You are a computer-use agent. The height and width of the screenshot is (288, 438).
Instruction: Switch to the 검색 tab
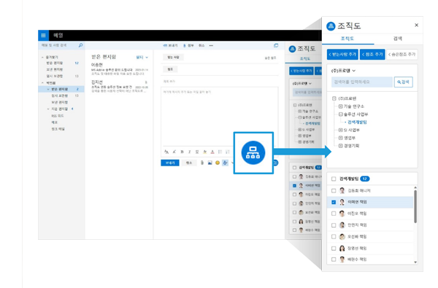pos(398,39)
